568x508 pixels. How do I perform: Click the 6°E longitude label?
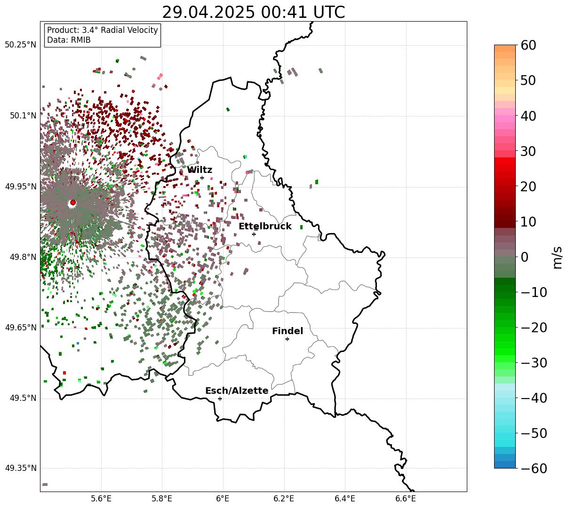click(223, 499)
